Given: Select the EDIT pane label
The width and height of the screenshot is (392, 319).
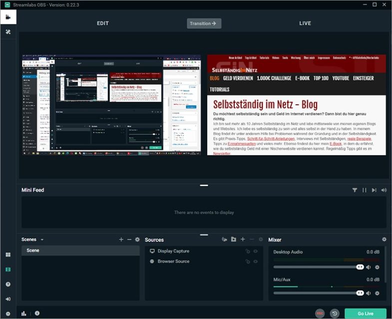Looking at the screenshot, I should point(103,23).
